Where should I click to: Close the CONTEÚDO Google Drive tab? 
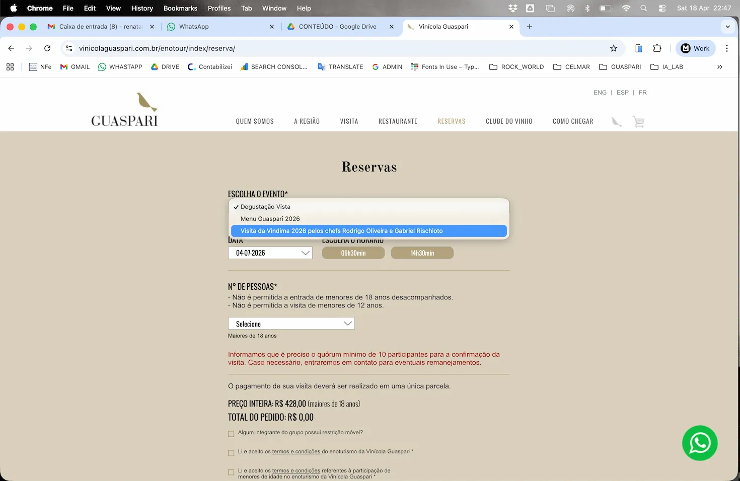(392, 27)
